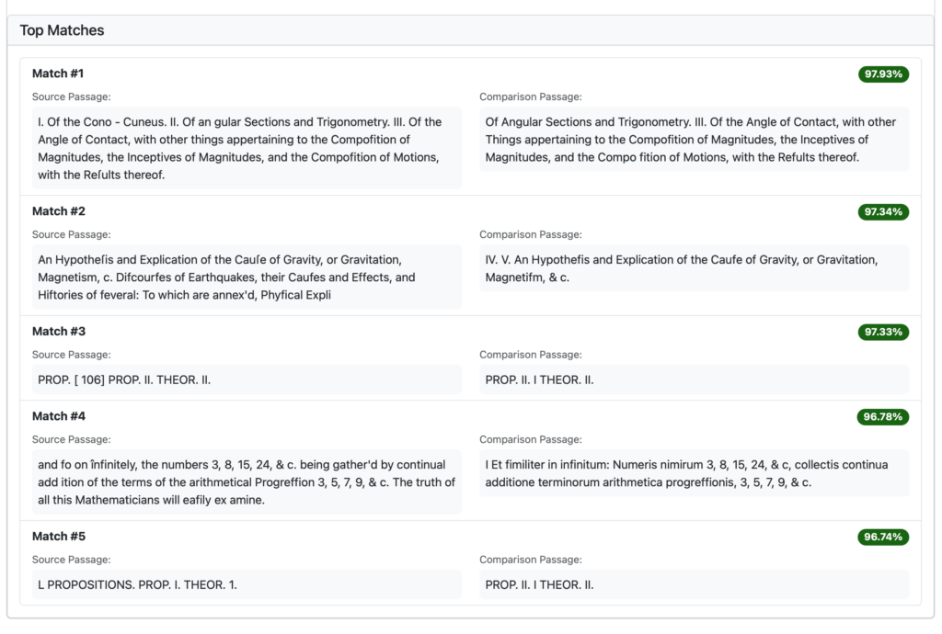Select the Match #1 title
The image size is (942, 634).
(58, 74)
